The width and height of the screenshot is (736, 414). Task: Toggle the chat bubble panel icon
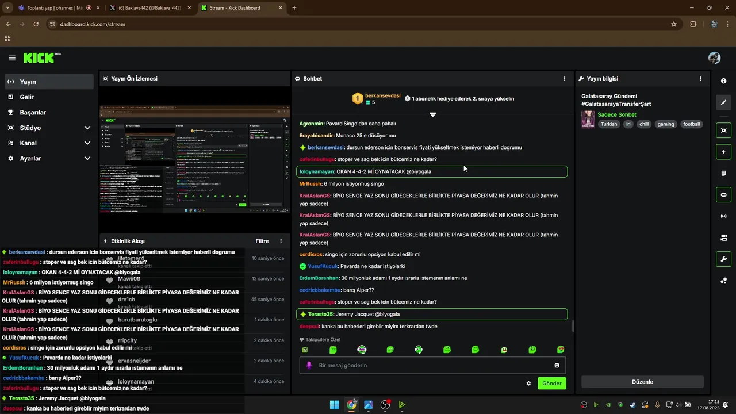723,195
